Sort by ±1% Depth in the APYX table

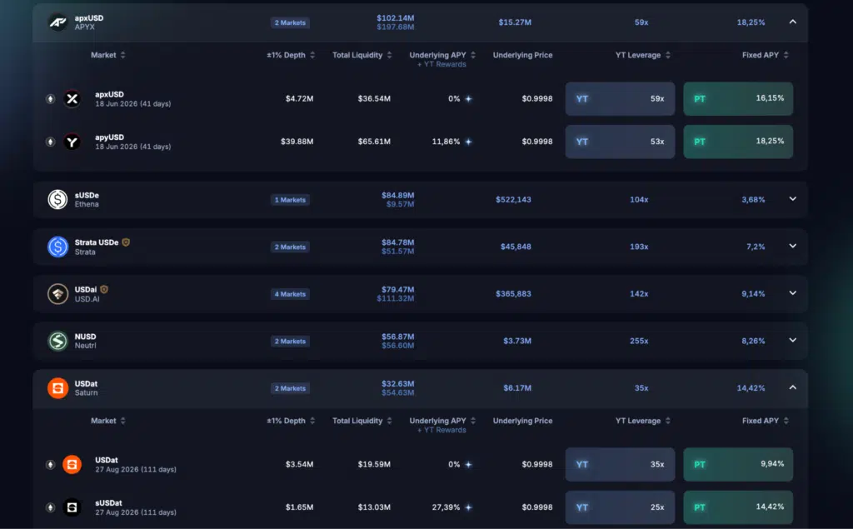tap(312, 55)
